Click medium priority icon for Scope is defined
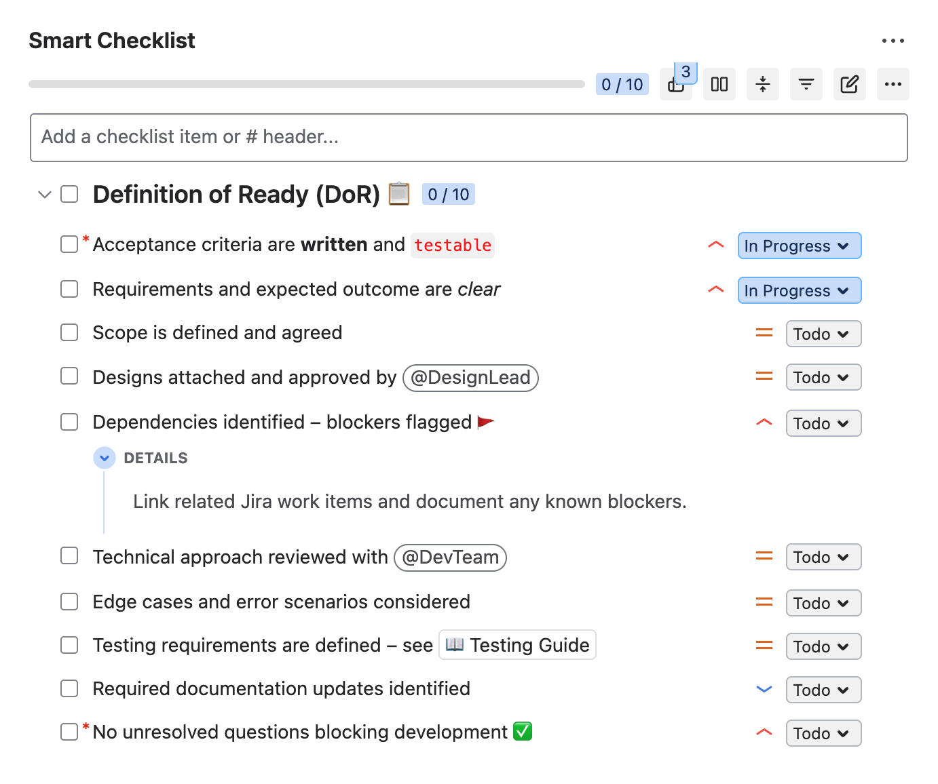Screen dimensions: 938x784 (x=764, y=333)
